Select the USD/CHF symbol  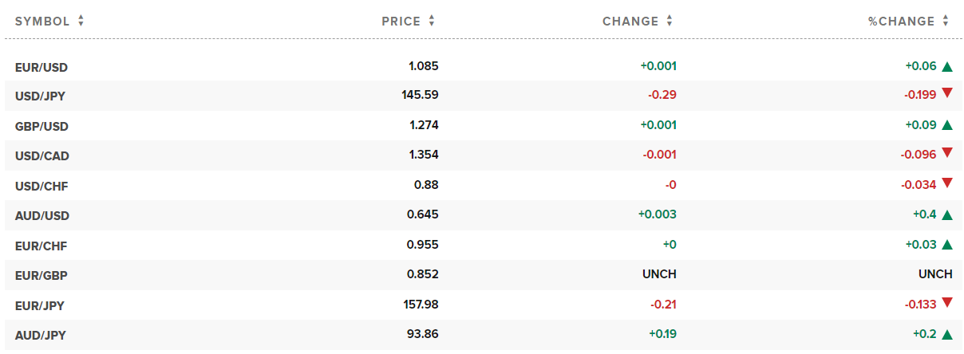(x=41, y=186)
